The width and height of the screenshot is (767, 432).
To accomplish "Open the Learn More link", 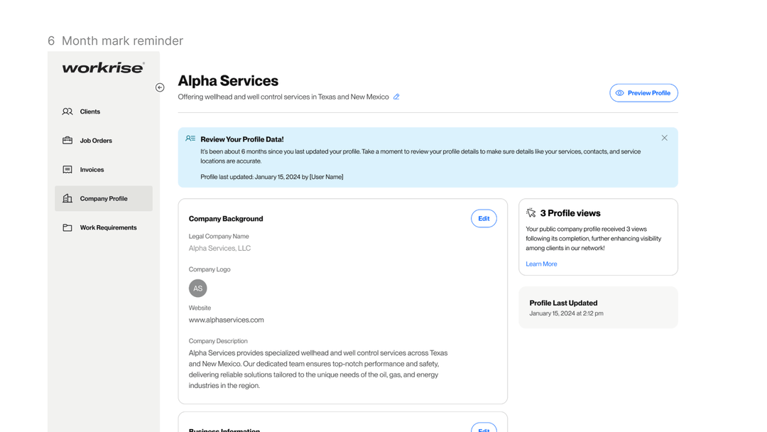I will [x=541, y=264].
